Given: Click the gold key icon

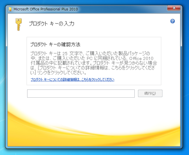Looking at the screenshot, I should tap(19, 24).
